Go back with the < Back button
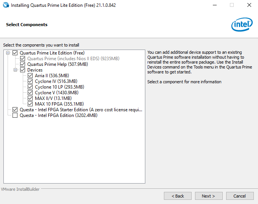Image resolution: width=258 pixels, height=204 pixels. point(178,196)
